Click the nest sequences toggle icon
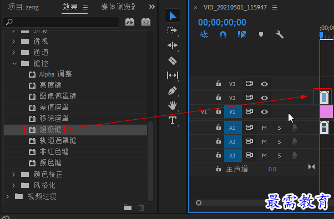Screen dimensions: 334x219 [204, 34]
